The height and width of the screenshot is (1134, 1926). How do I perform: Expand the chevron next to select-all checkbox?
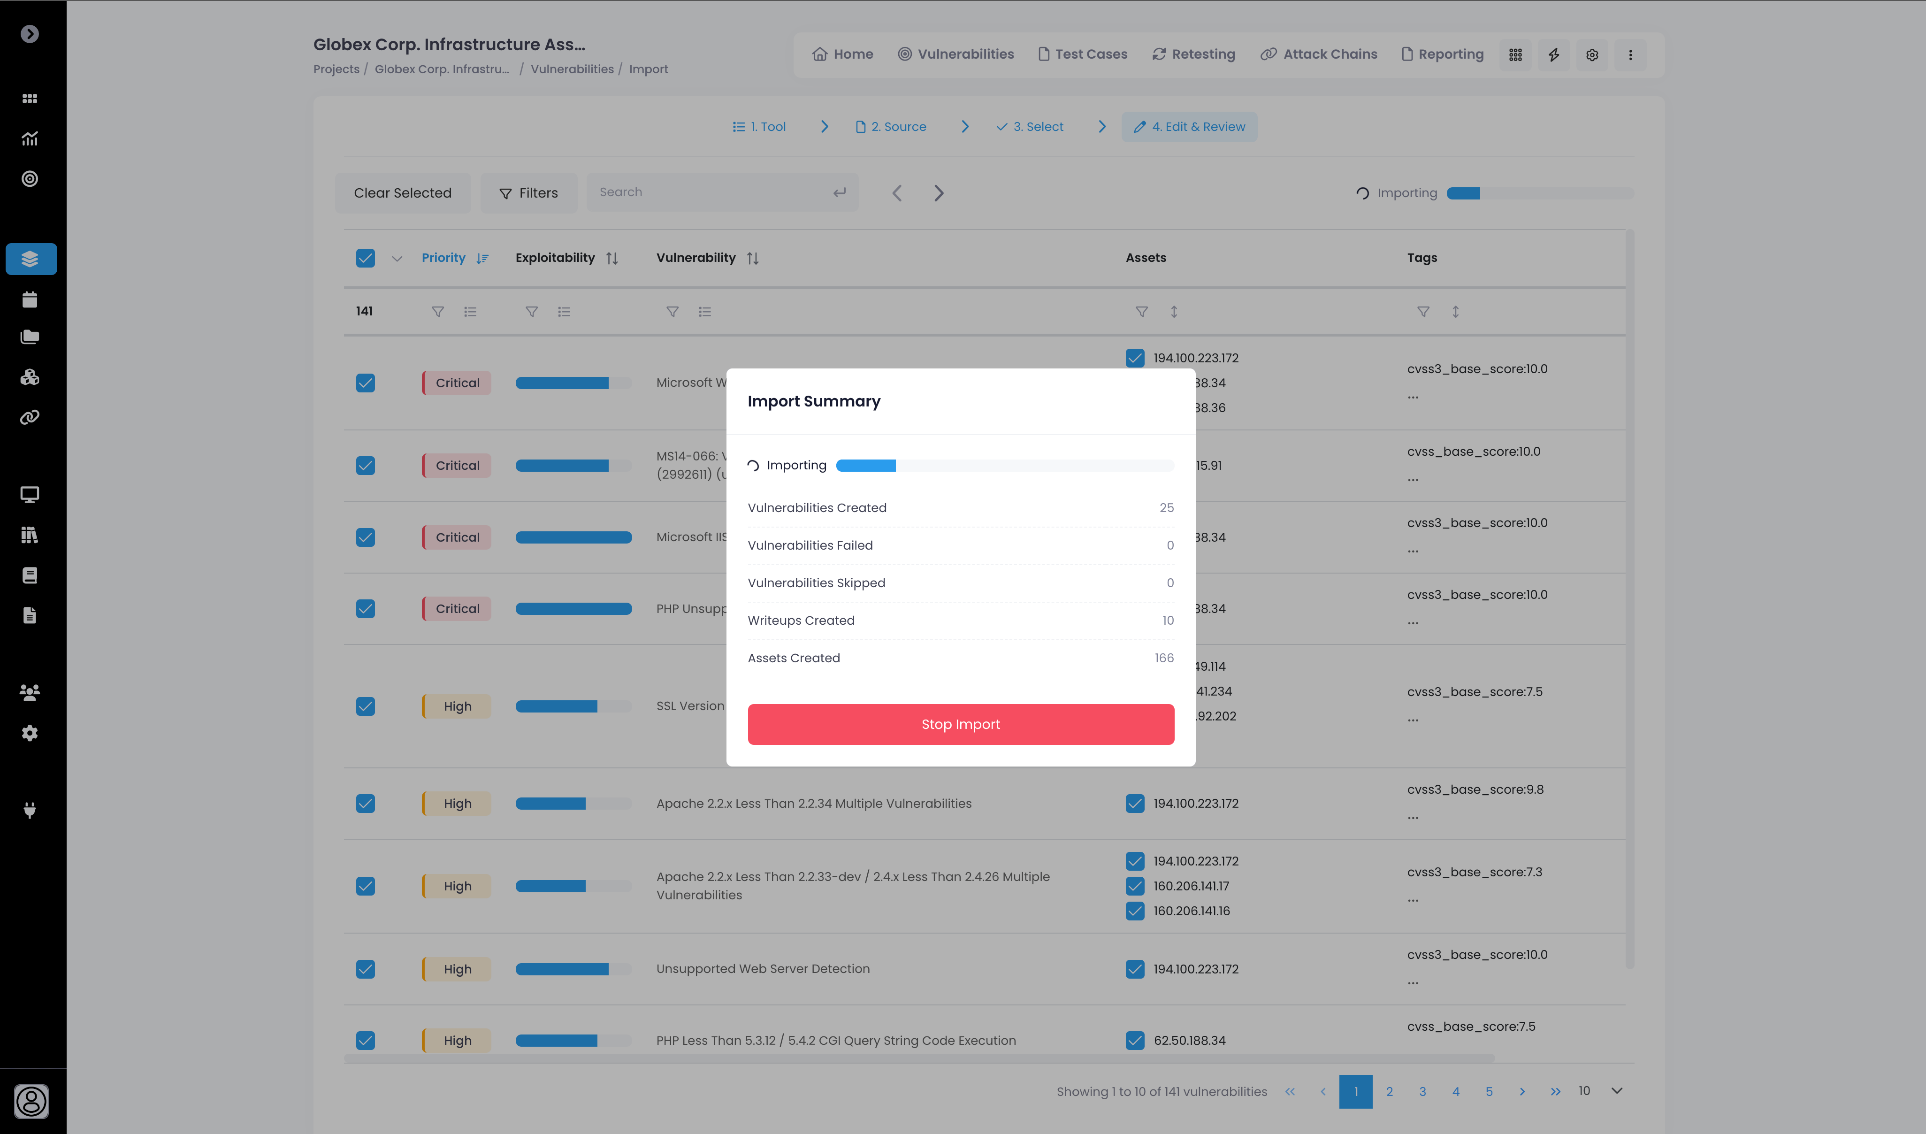[397, 258]
